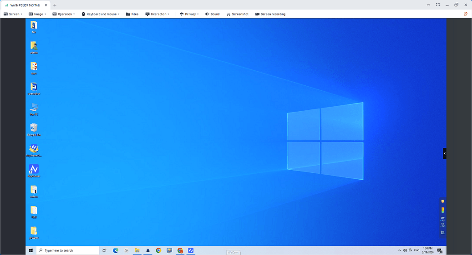The width and height of the screenshot is (472, 255).
Task: Open File Explorer in remote taskbar
Action: click(x=137, y=250)
